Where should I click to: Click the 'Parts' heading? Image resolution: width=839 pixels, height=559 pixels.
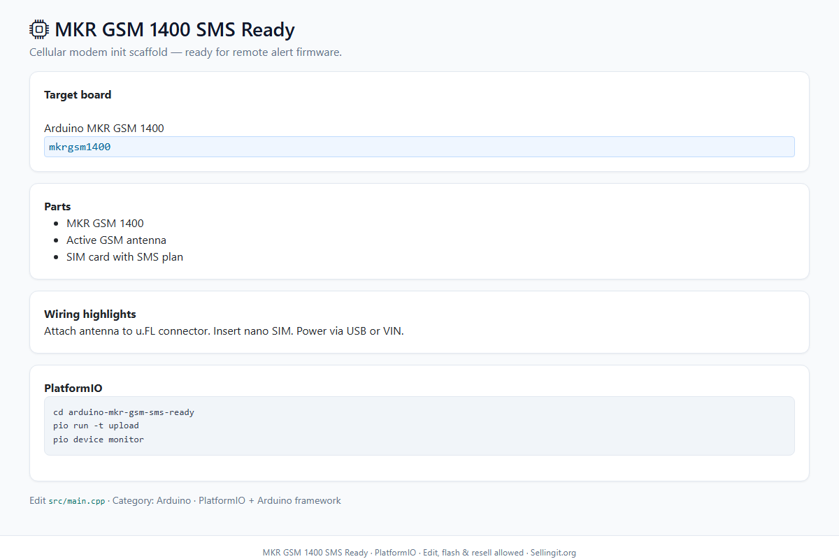(x=57, y=206)
